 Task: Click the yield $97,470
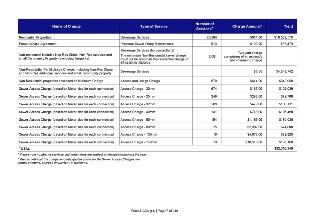[287, 44]
